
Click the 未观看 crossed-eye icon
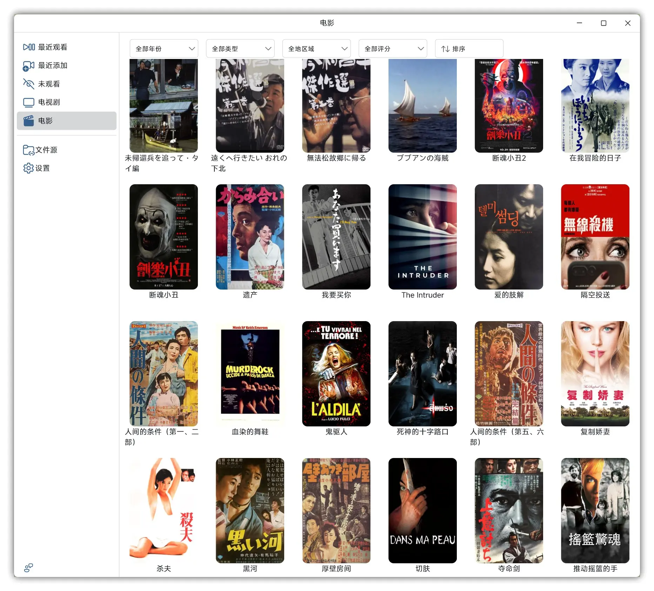pyautogui.click(x=29, y=84)
